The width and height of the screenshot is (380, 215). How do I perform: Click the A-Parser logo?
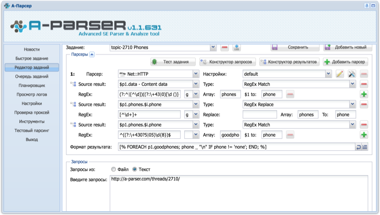(86, 27)
